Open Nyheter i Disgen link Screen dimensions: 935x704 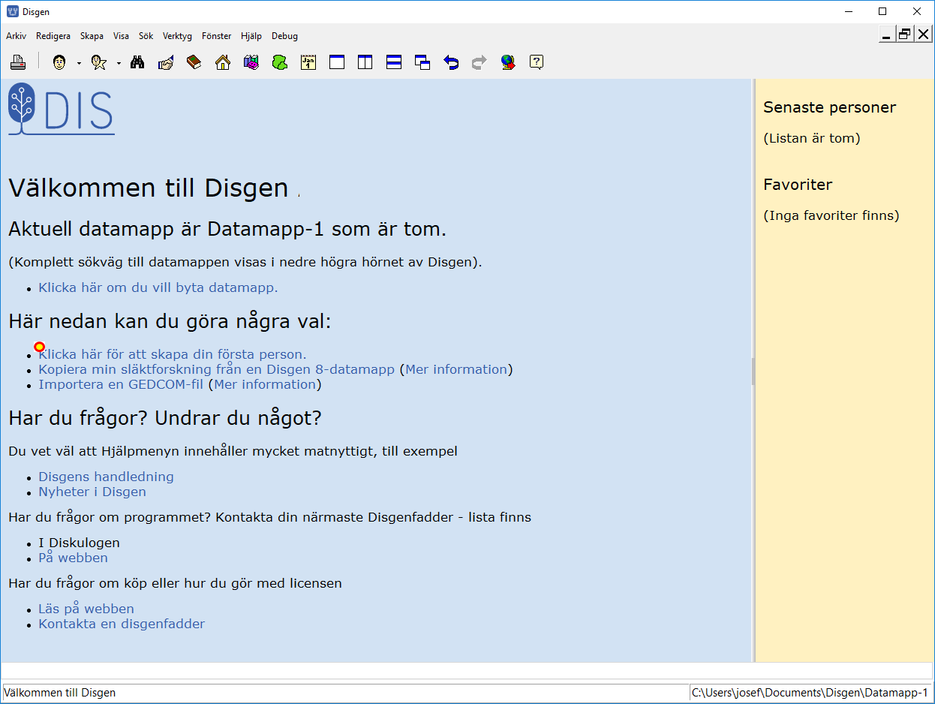[92, 492]
